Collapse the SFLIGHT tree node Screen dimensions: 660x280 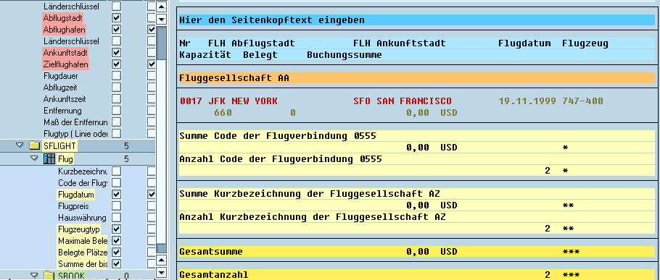20,145
